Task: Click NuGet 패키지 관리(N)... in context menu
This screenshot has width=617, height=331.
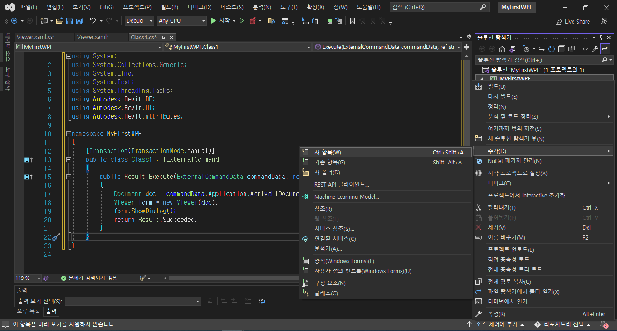Action: [x=543, y=161]
